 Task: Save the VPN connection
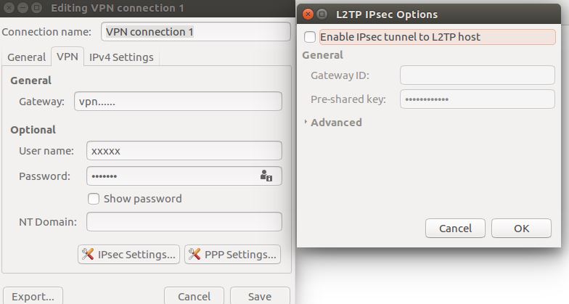point(259,296)
